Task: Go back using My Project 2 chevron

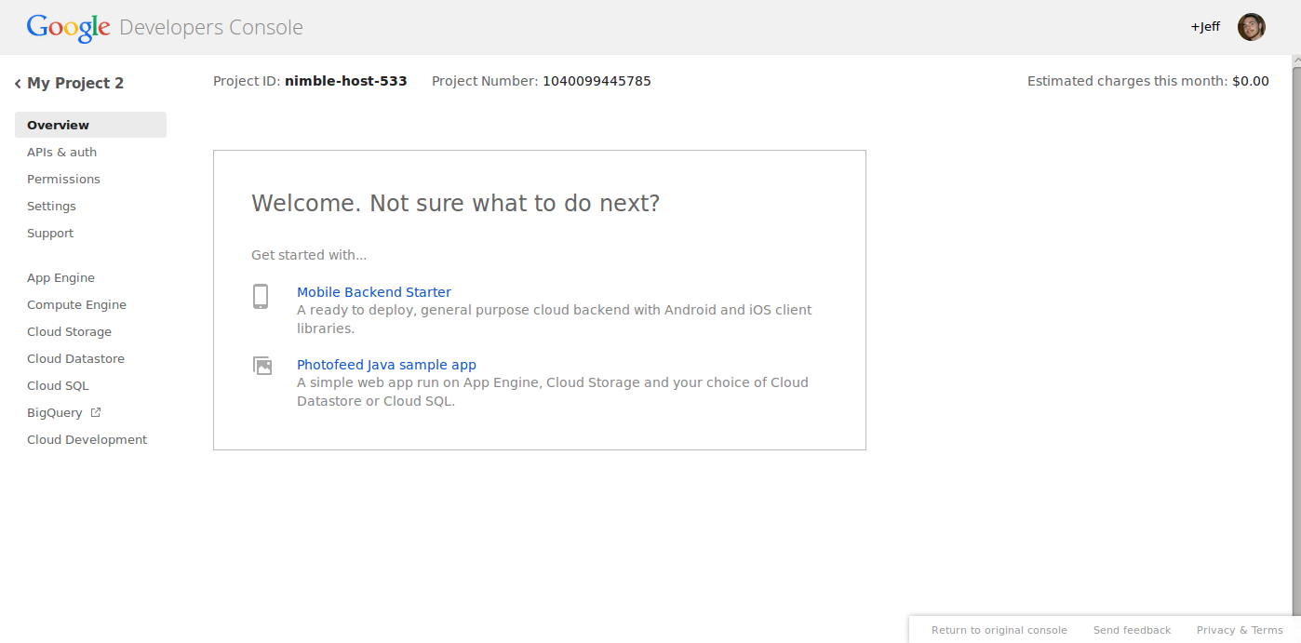Action: [x=18, y=84]
